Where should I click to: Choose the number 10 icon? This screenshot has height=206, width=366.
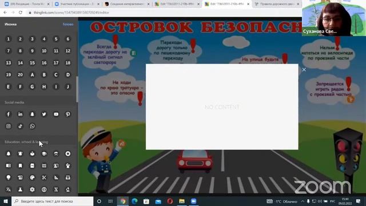[x=44, y=51]
